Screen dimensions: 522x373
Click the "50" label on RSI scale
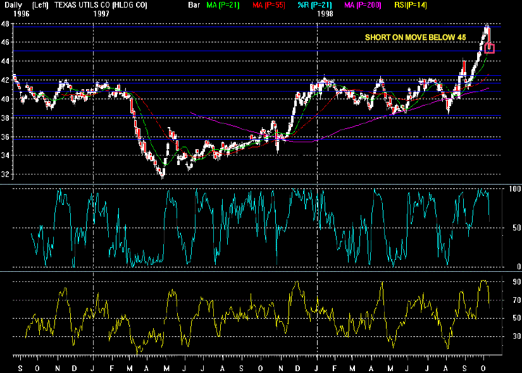517,318
